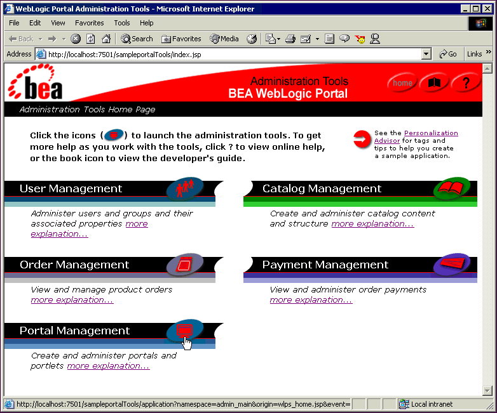This screenshot has width=497, height=413.
Task: Launch the Order Management icon
Action: (185, 265)
